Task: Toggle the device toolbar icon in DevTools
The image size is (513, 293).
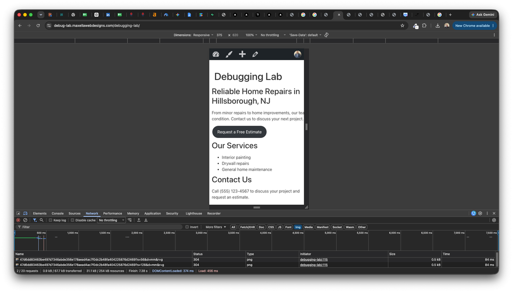Action: 25,213
